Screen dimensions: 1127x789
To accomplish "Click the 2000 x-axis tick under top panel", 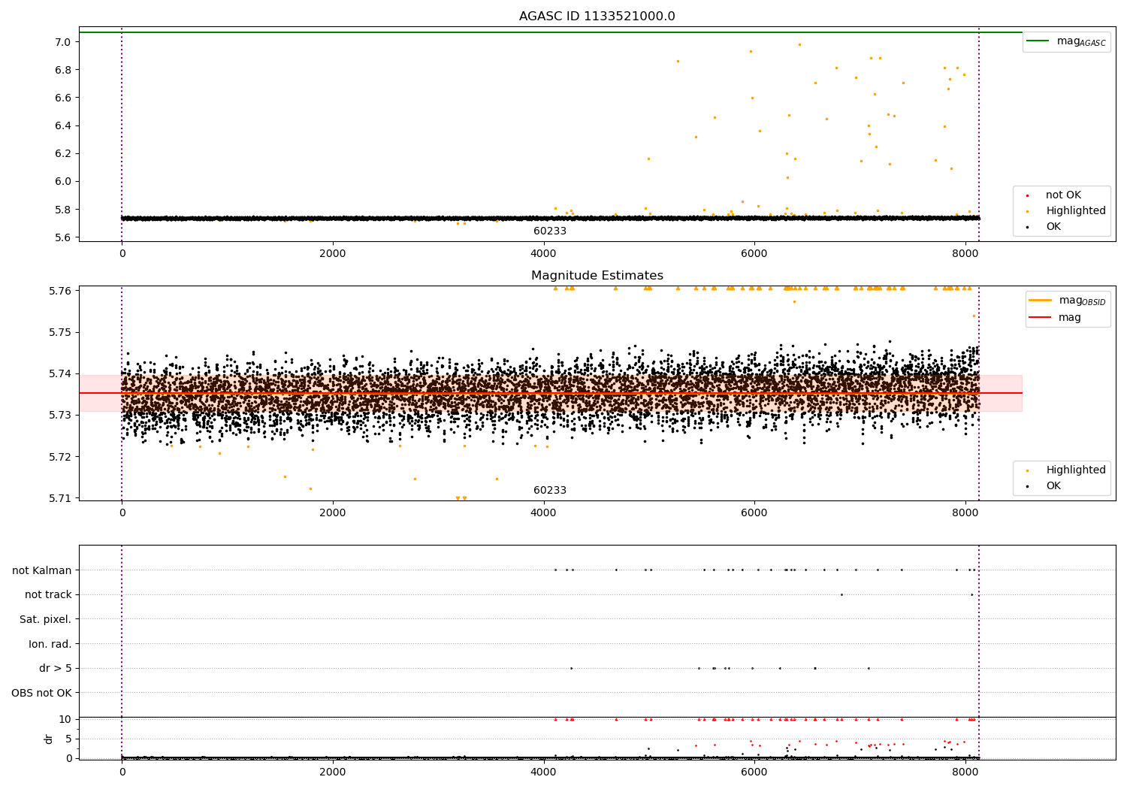I will coord(333,254).
